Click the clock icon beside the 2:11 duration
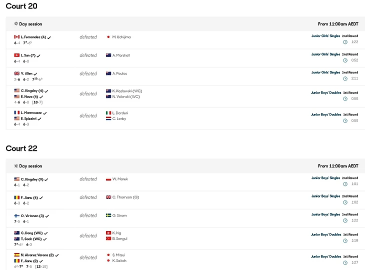Image resolution: width=365 pixels, height=270 pixels. (345, 78)
